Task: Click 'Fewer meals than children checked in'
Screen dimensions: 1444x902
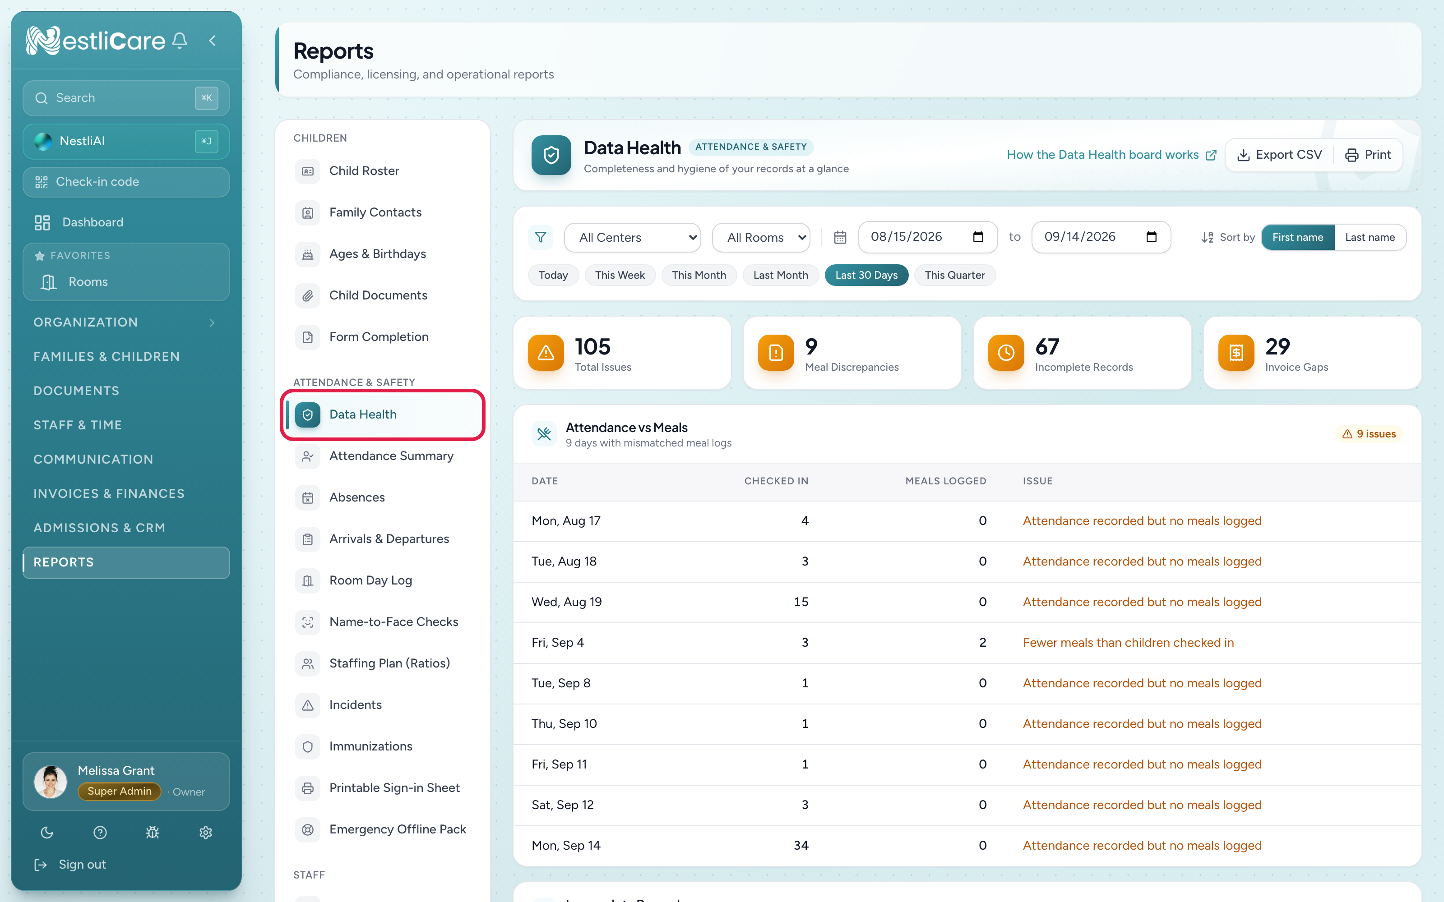Action: (x=1128, y=643)
